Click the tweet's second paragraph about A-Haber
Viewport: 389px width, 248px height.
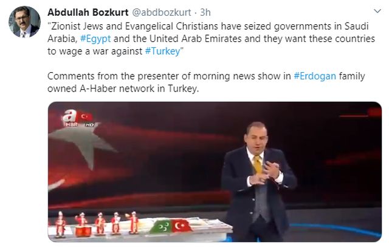tap(206, 82)
